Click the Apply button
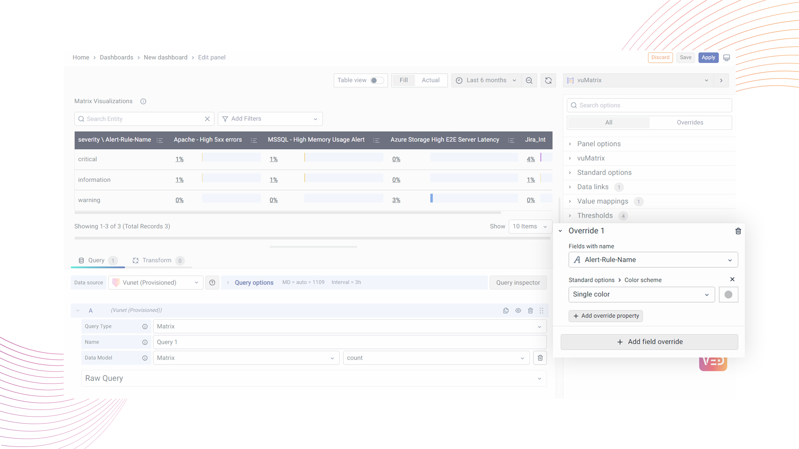 point(708,57)
